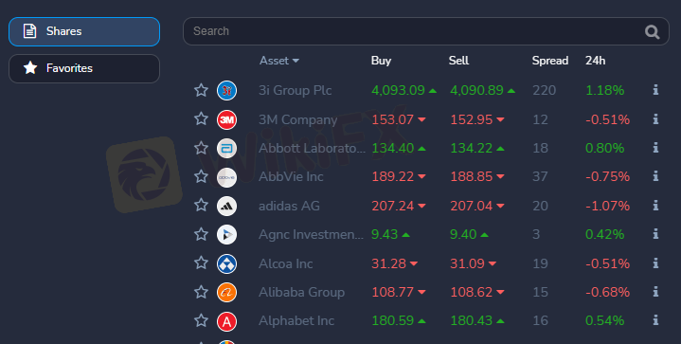
Task: Click Alphabet Inc Sell price 180.43
Action: pyautogui.click(x=472, y=320)
